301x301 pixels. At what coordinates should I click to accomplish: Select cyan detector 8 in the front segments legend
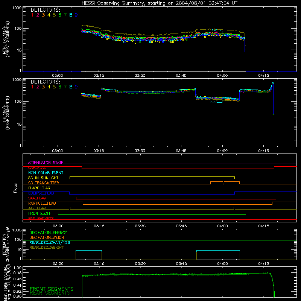[71, 15]
